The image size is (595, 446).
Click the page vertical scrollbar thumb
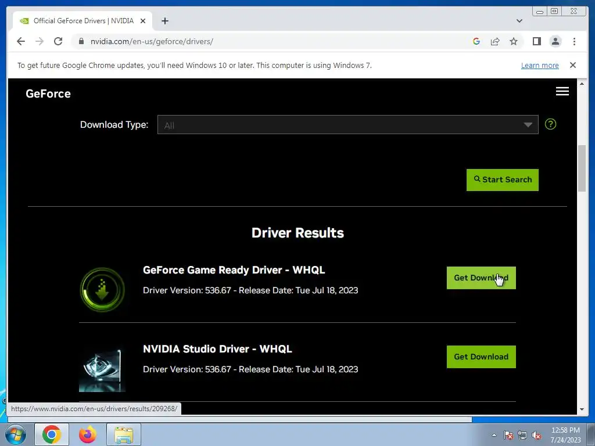582,168
